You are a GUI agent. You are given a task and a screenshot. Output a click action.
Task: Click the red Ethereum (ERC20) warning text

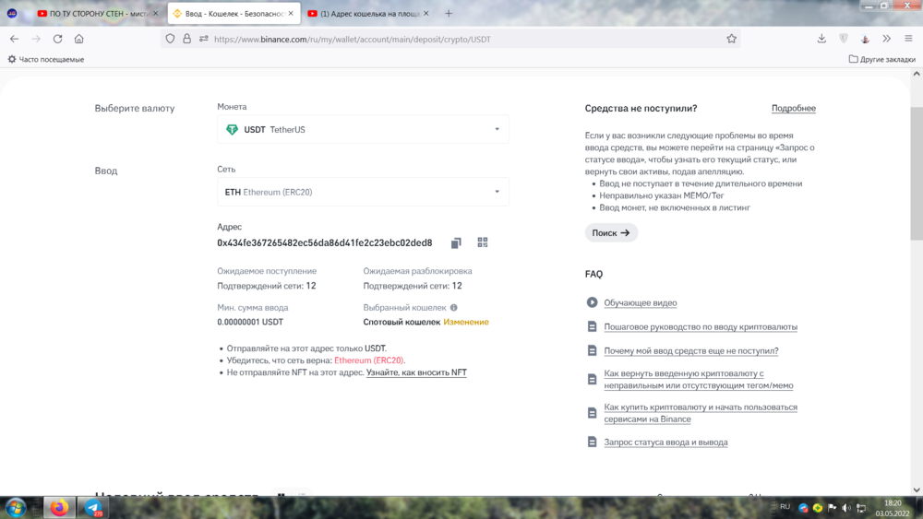pos(369,360)
